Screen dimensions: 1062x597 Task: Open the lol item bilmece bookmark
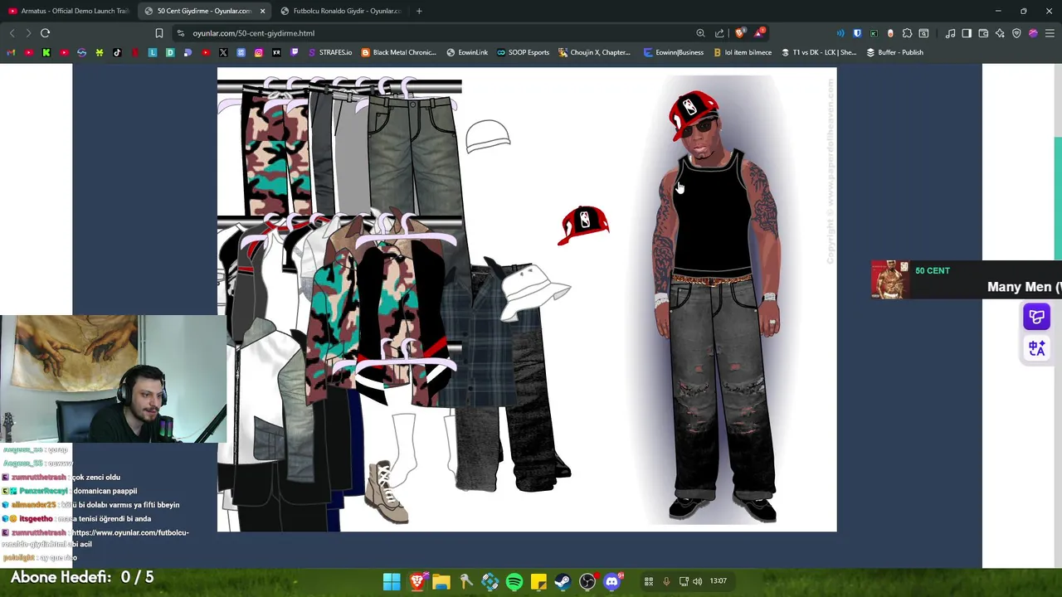click(x=742, y=52)
